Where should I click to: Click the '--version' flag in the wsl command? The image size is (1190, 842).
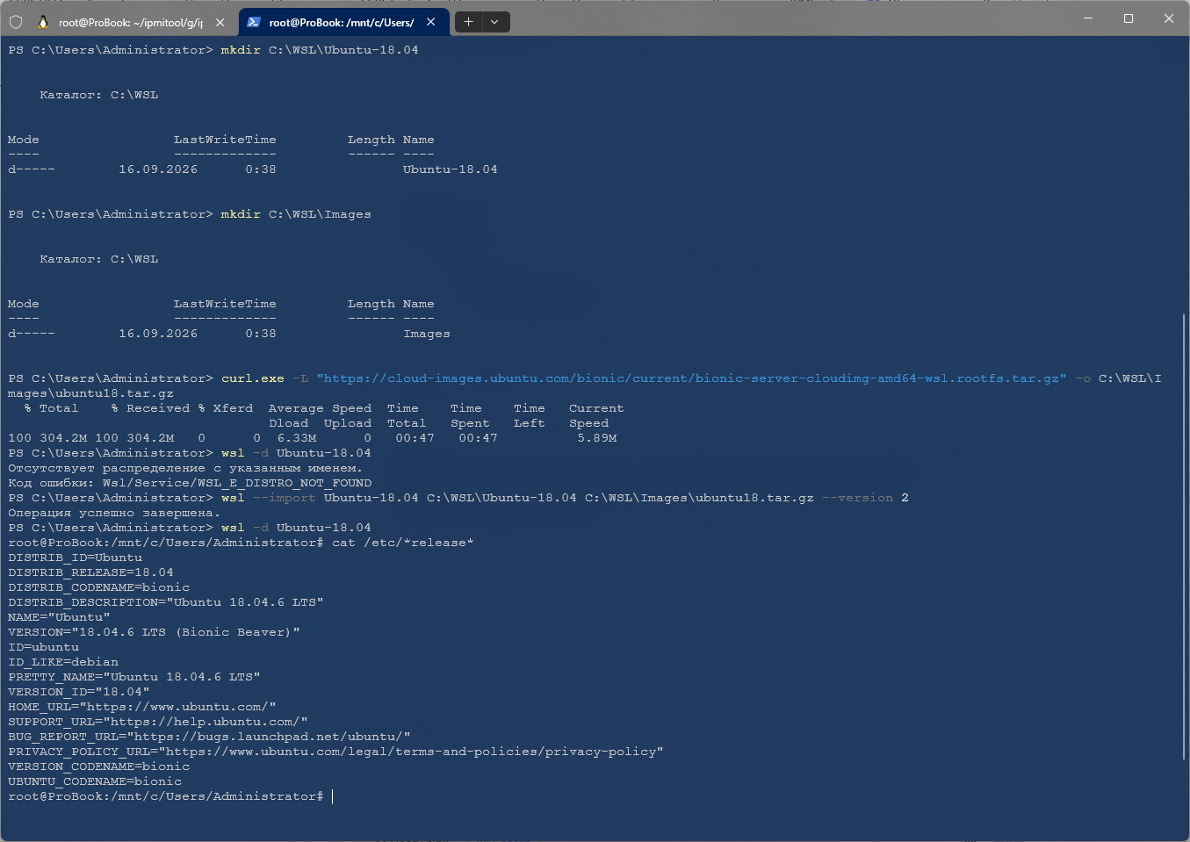click(x=858, y=498)
